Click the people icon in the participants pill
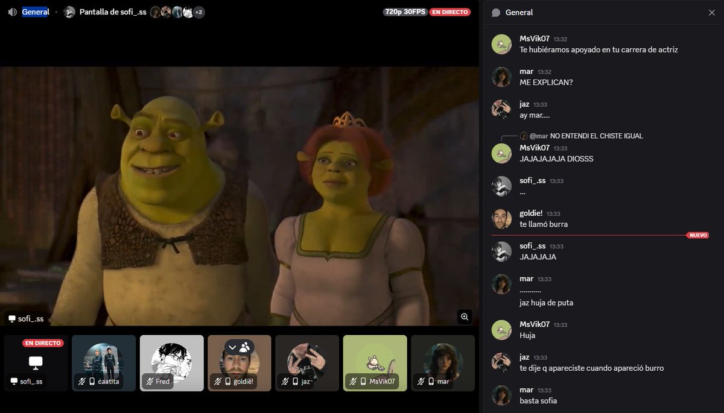The image size is (724, 413). coord(245,347)
